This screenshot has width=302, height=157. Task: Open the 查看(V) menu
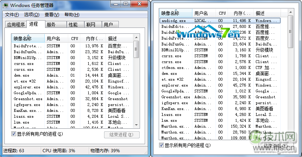(x=52, y=15)
